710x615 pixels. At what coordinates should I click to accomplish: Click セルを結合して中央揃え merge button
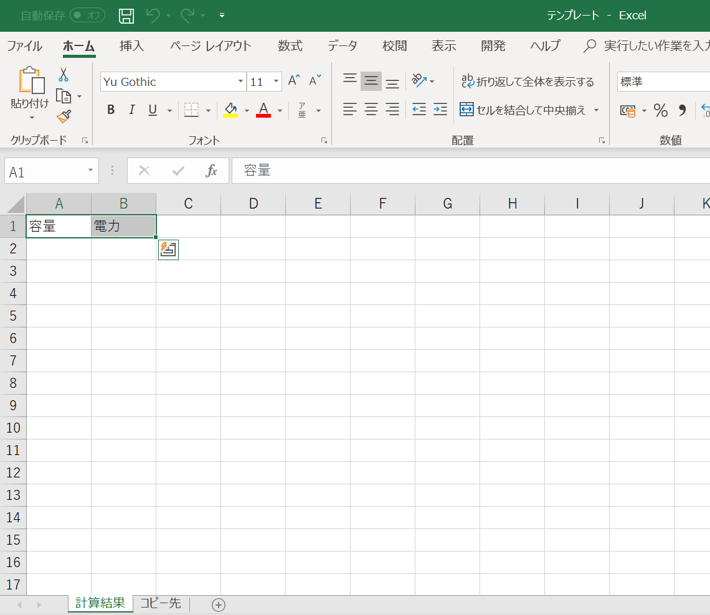coord(523,110)
